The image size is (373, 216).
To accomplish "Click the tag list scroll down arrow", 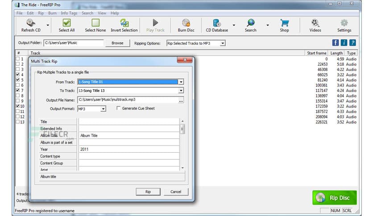I will [x=182, y=168].
